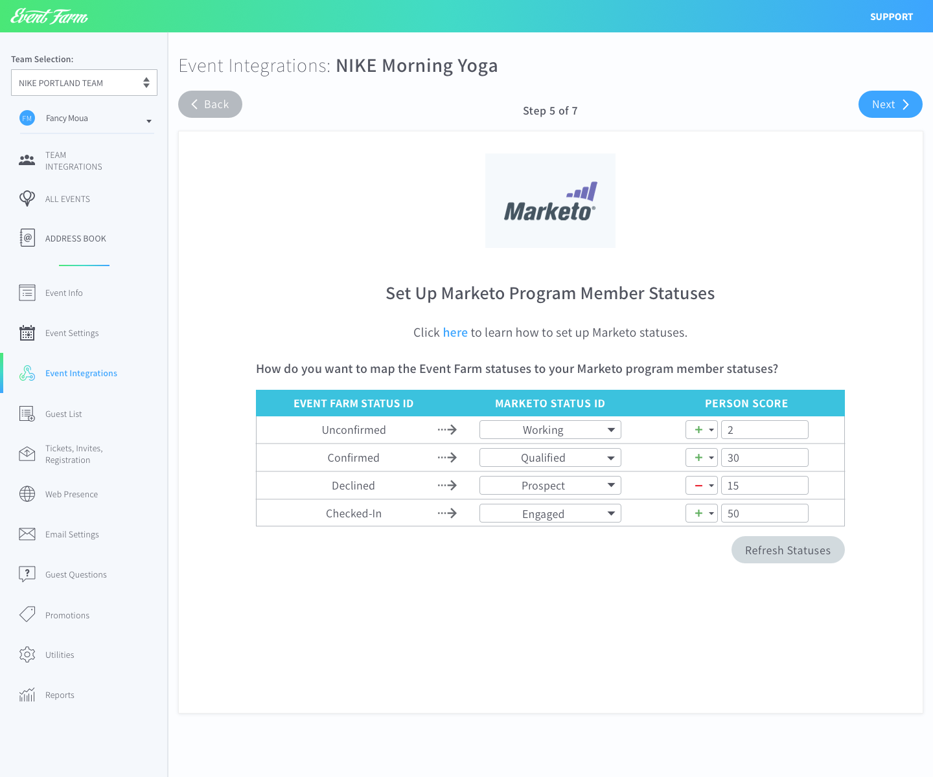This screenshot has height=777, width=933.
Task: Open the Qualified Marketo status dropdown
Action: [550, 458]
